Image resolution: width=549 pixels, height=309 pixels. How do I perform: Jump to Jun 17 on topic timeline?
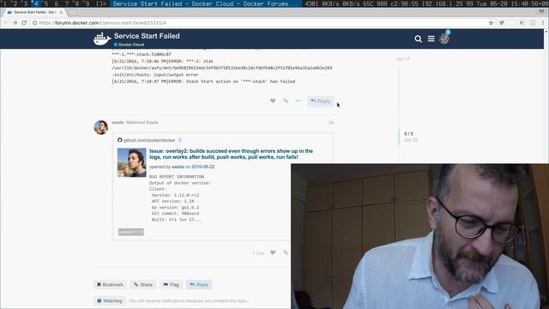pyautogui.click(x=403, y=59)
